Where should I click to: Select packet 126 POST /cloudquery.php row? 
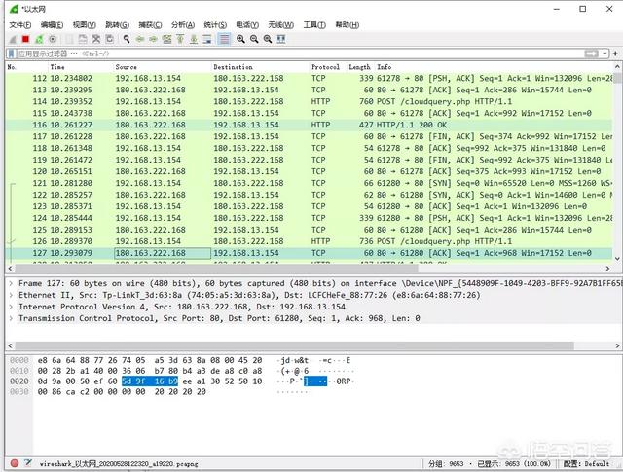(310, 241)
